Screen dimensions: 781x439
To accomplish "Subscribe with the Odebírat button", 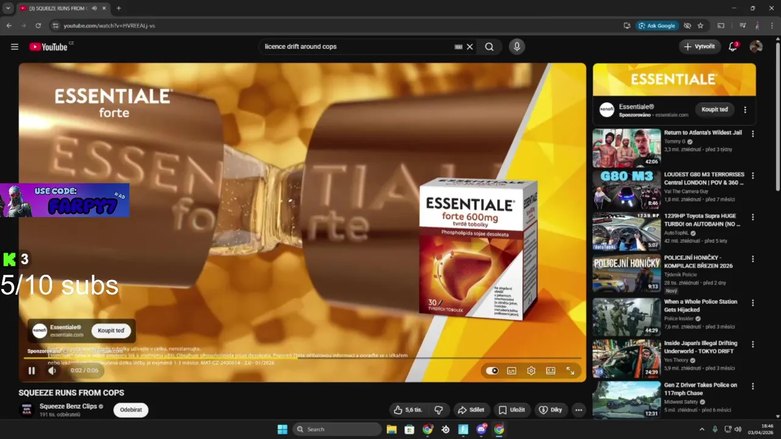I will click(131, 410).
